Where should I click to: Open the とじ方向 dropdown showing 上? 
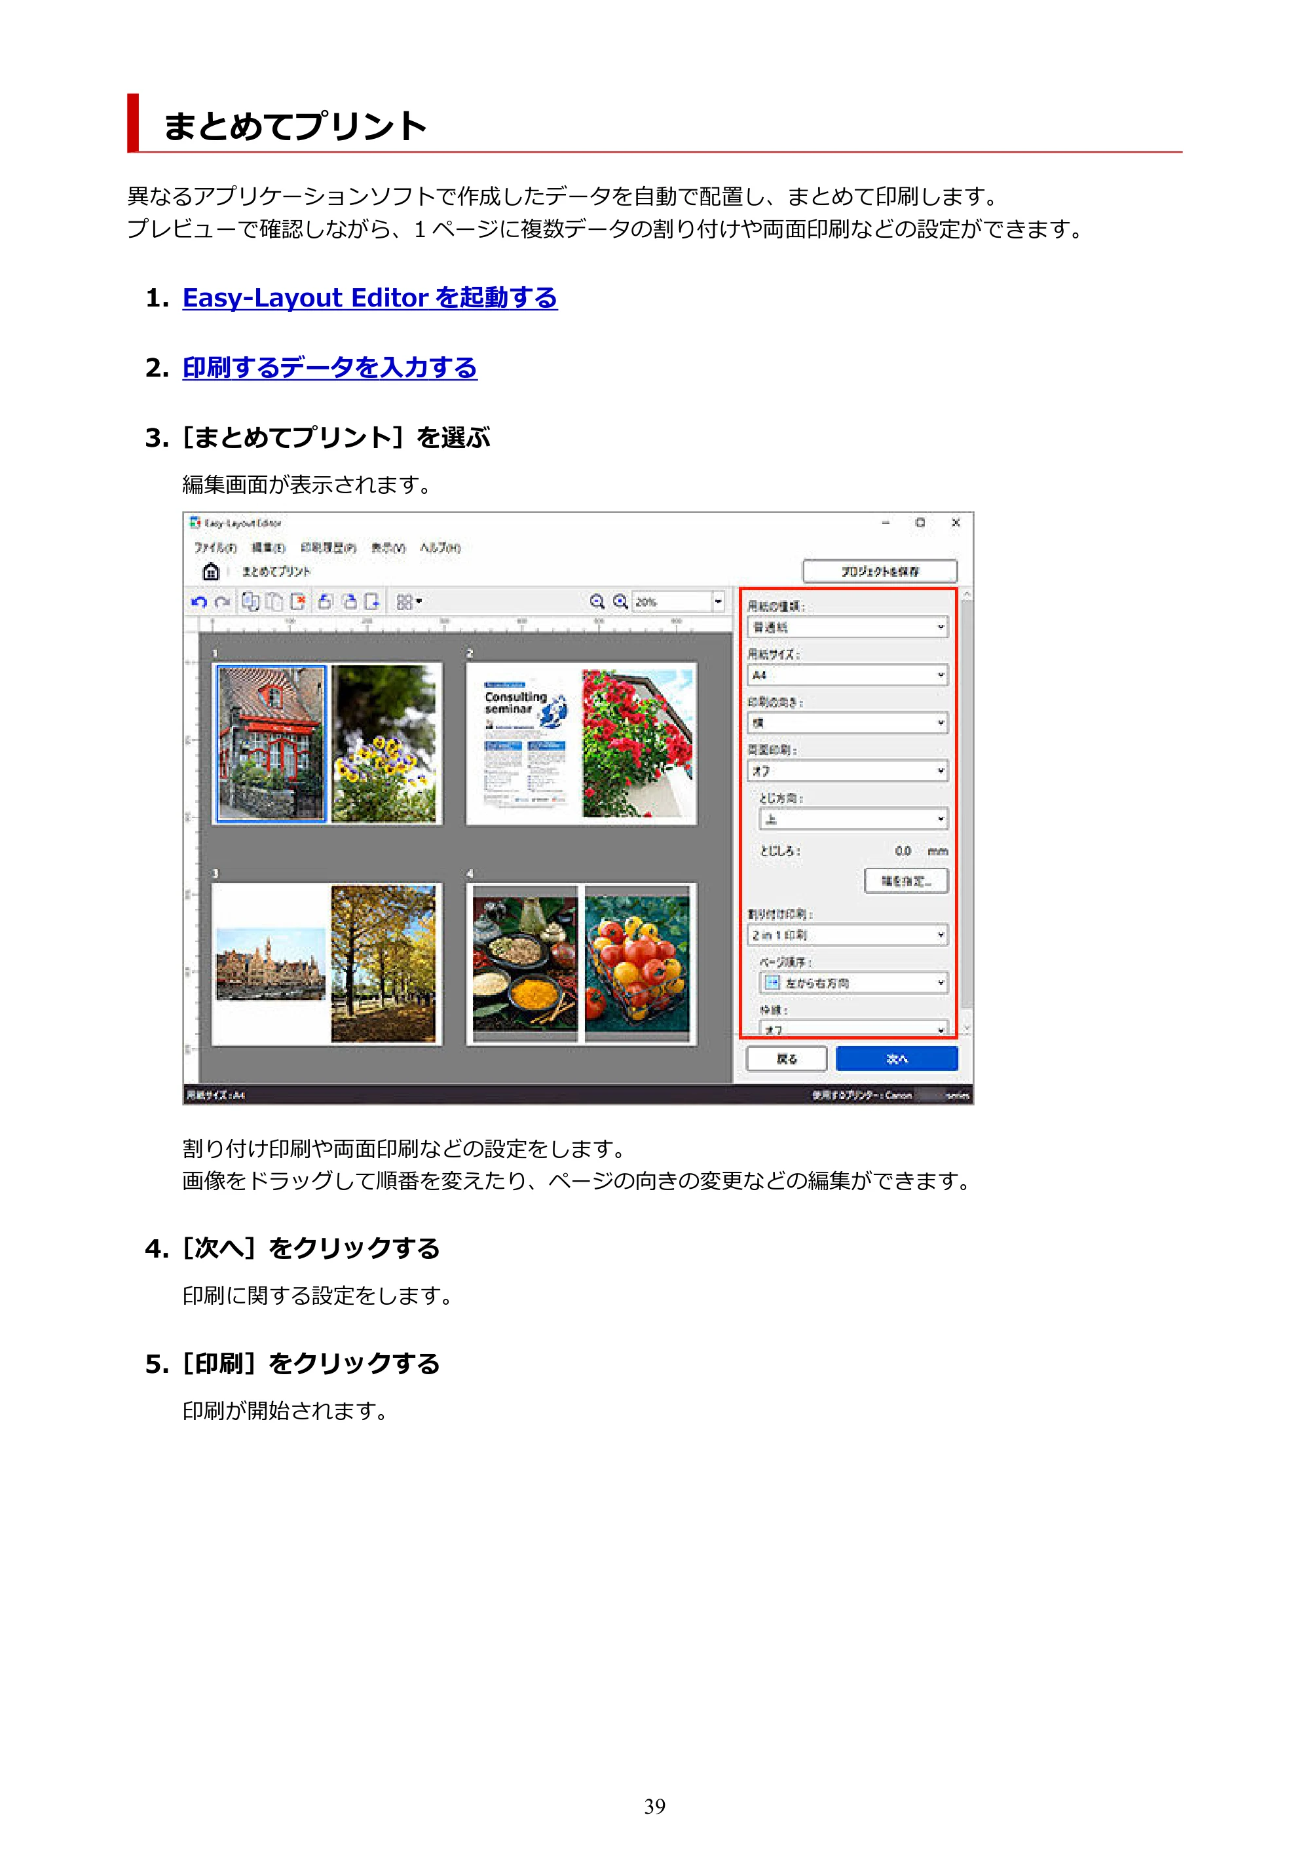tap(853, 819)
